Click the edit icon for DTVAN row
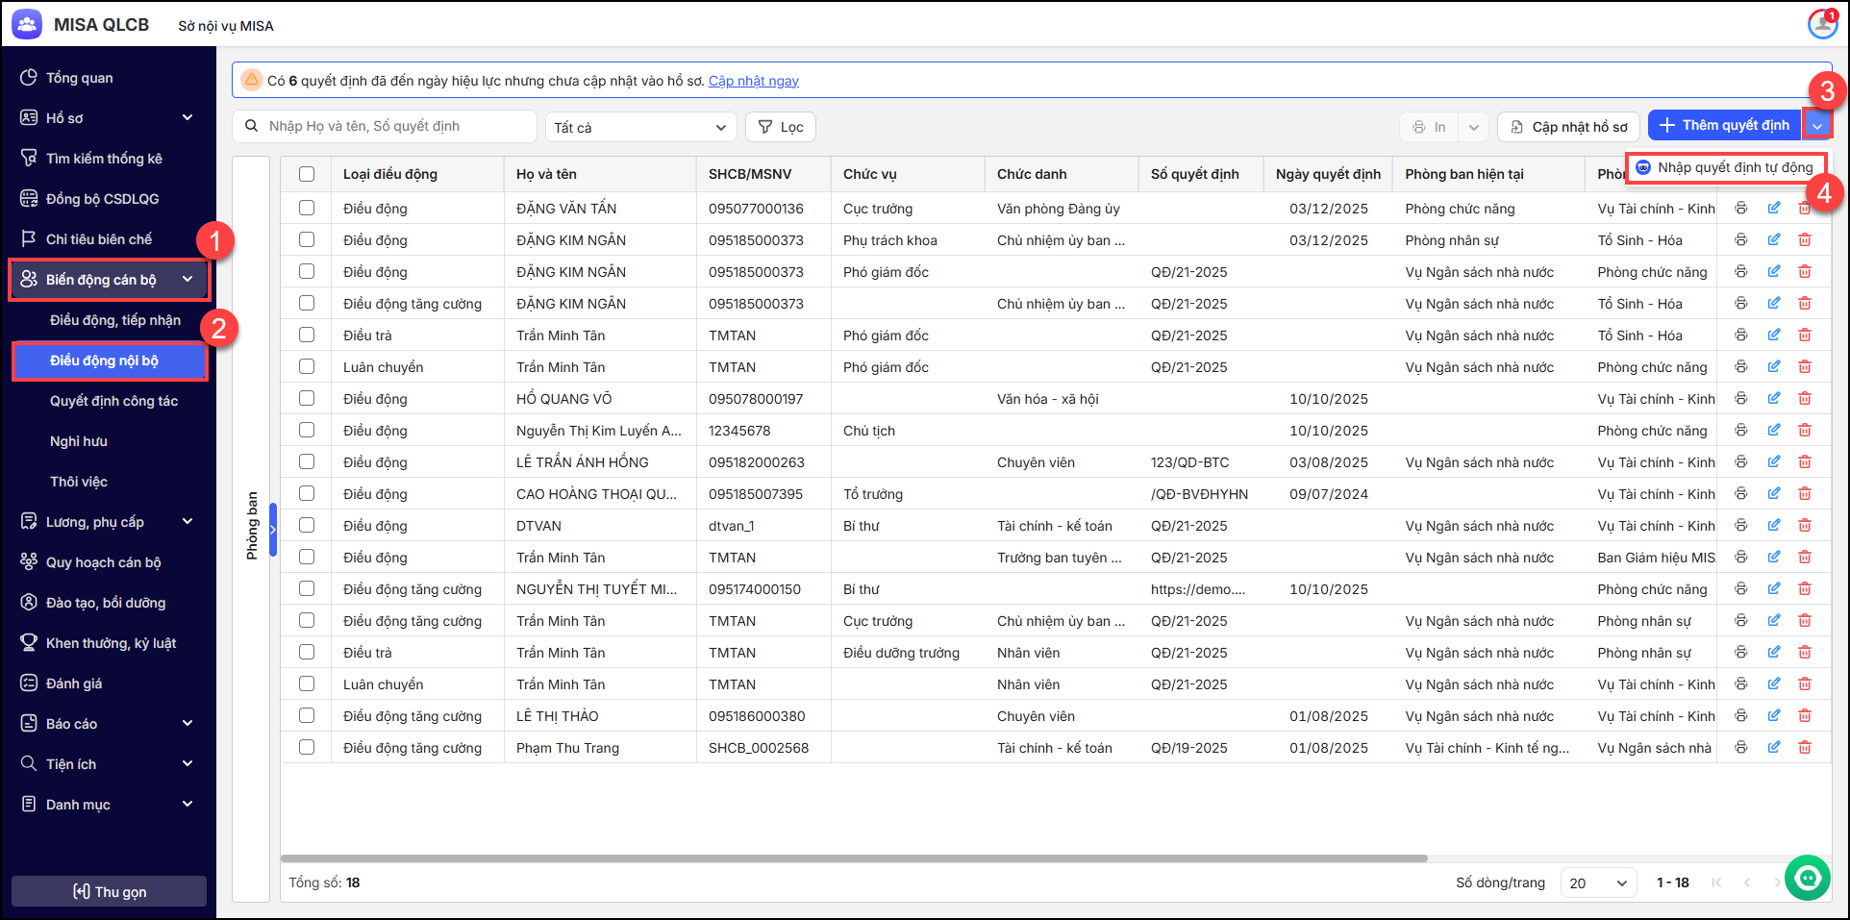1850x920 pixels. pos(1773,525)
